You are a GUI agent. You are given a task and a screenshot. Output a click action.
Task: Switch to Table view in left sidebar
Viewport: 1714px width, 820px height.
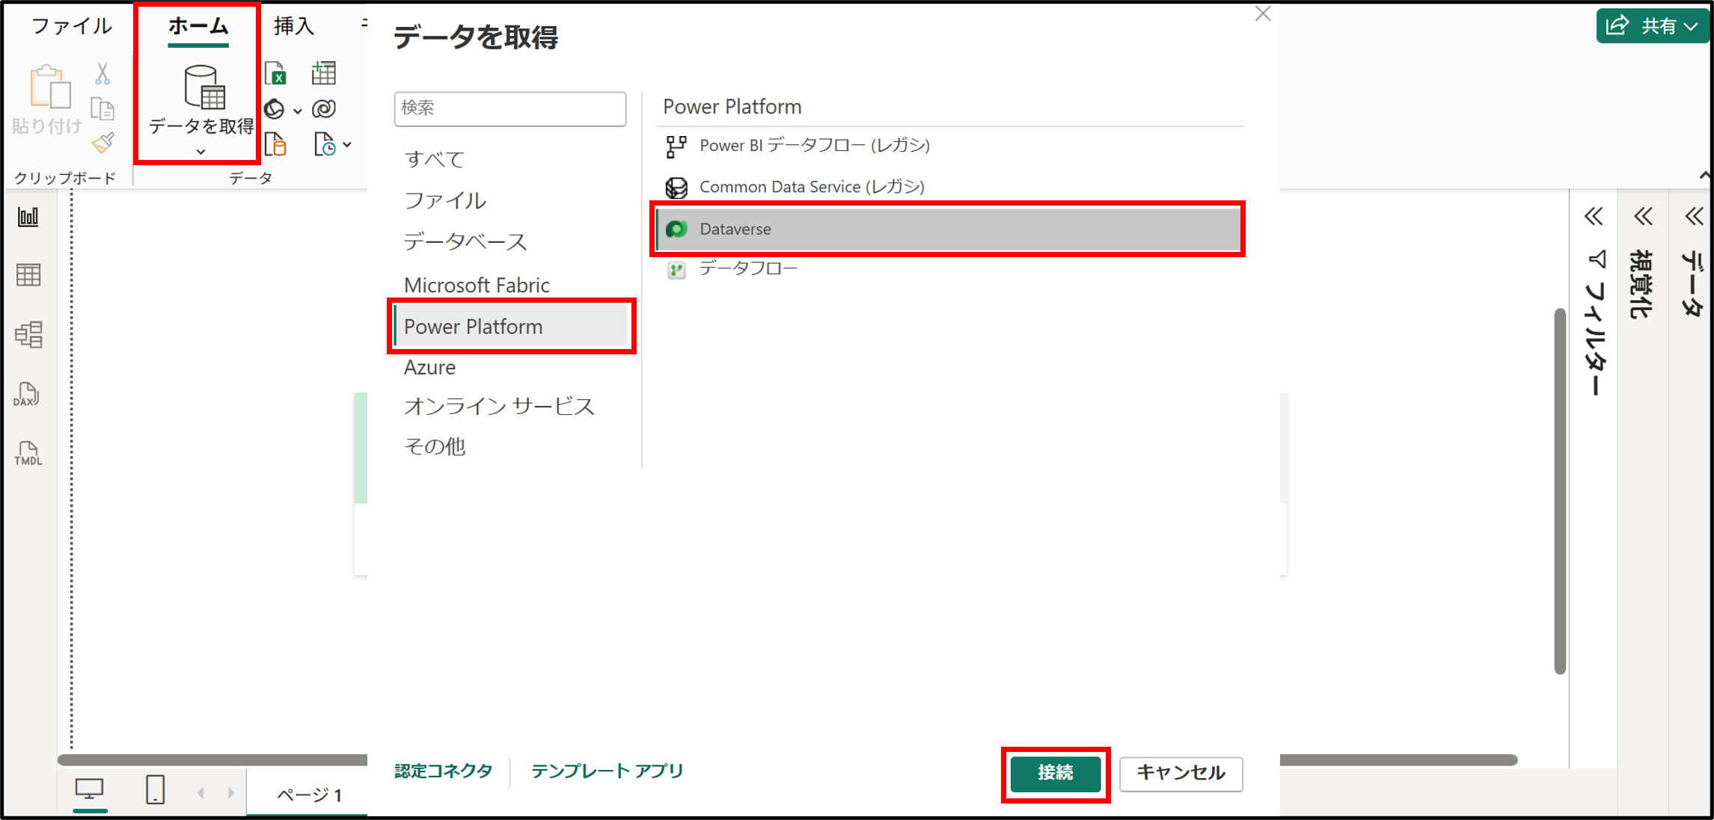(28, 276)
